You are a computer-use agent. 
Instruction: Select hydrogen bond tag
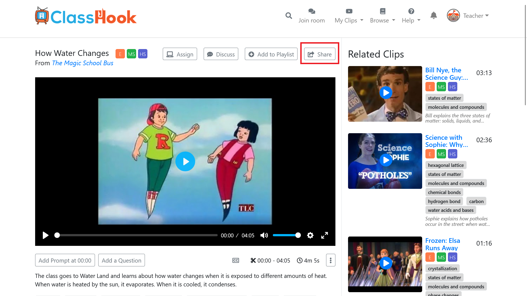point(444,201)
